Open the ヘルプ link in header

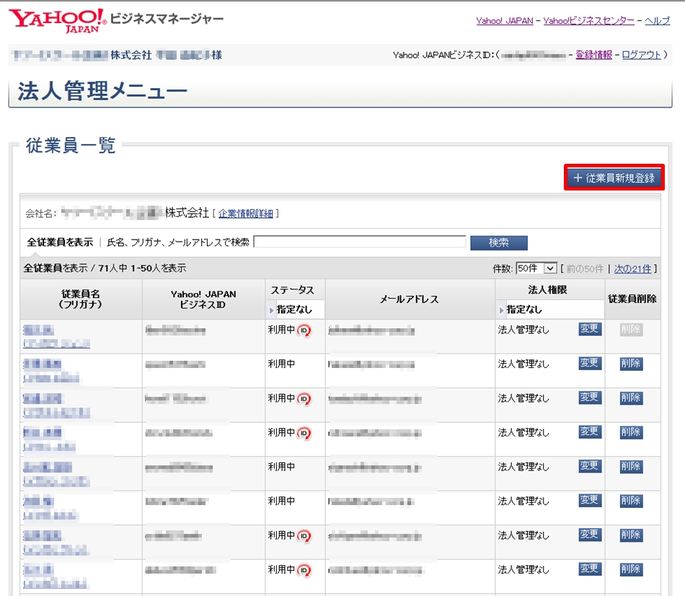tap(657, 21)
